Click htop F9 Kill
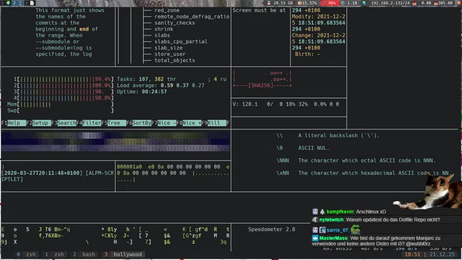Image resolution: width=462 pixels, height=260 pixels. 214,123
